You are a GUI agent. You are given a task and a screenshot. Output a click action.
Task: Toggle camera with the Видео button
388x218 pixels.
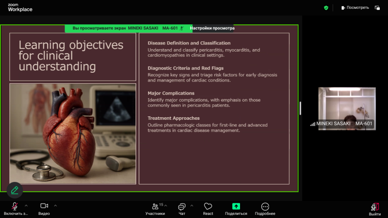44,206
